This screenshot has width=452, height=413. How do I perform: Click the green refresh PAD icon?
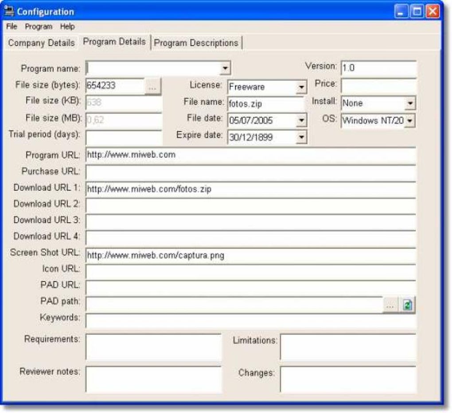click(x=407, y=305)
